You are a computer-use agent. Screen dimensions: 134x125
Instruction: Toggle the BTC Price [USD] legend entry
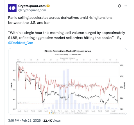[x=61, y=54]
